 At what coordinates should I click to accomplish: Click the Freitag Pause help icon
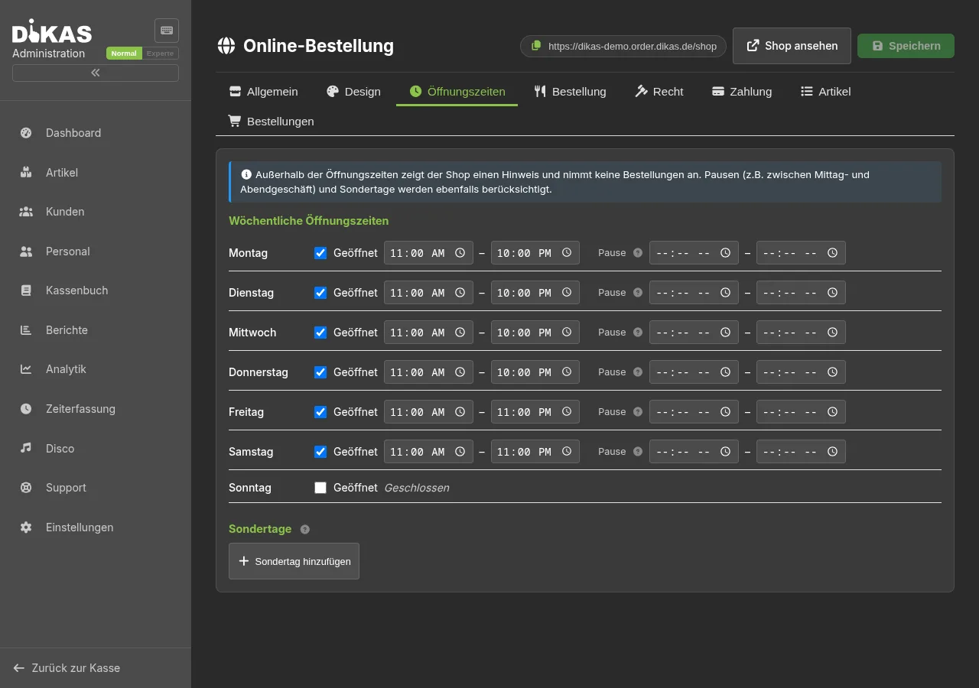[x=638, y=412]
